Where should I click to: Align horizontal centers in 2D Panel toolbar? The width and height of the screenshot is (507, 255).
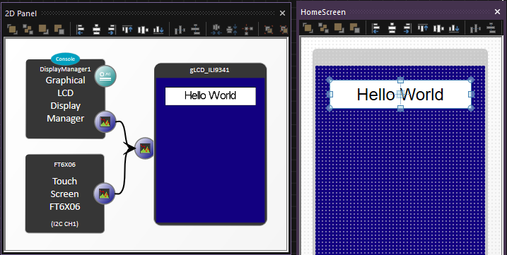[x=96, y=30]
